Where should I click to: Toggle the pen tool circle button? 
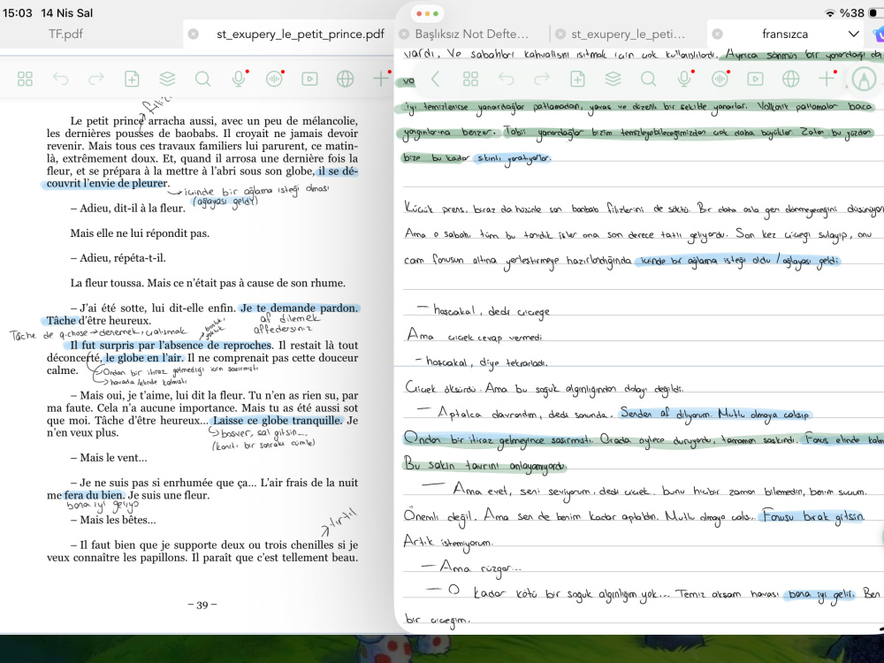pyautogui.click(x=864, y=79)
